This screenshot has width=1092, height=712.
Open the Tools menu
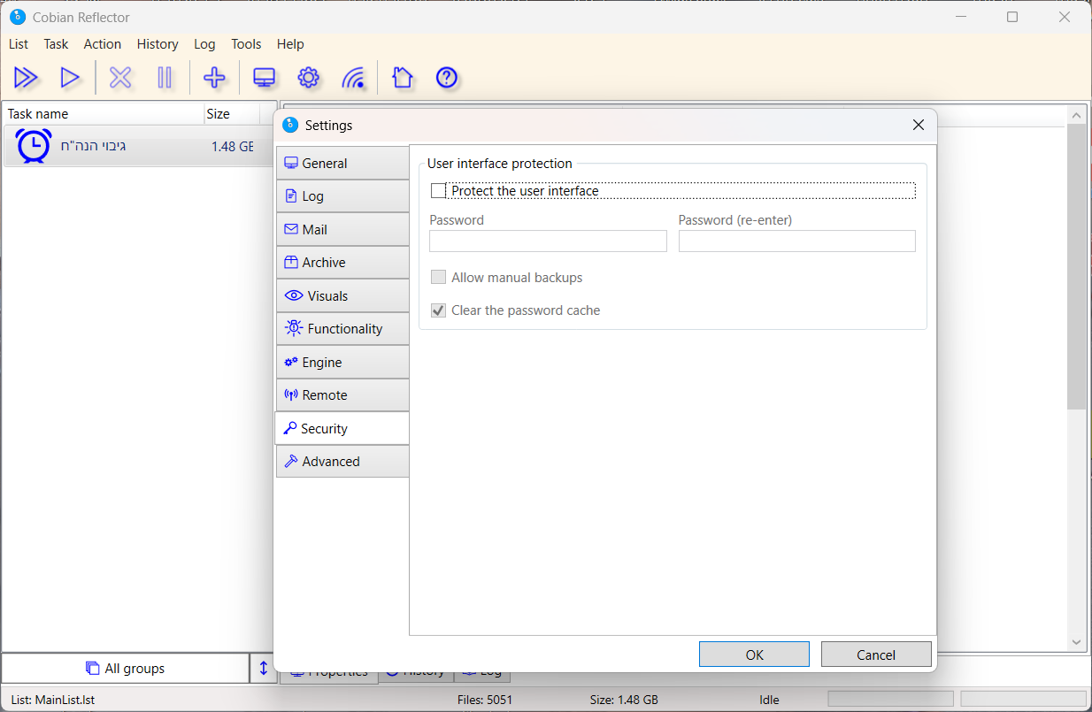point(246,44)
